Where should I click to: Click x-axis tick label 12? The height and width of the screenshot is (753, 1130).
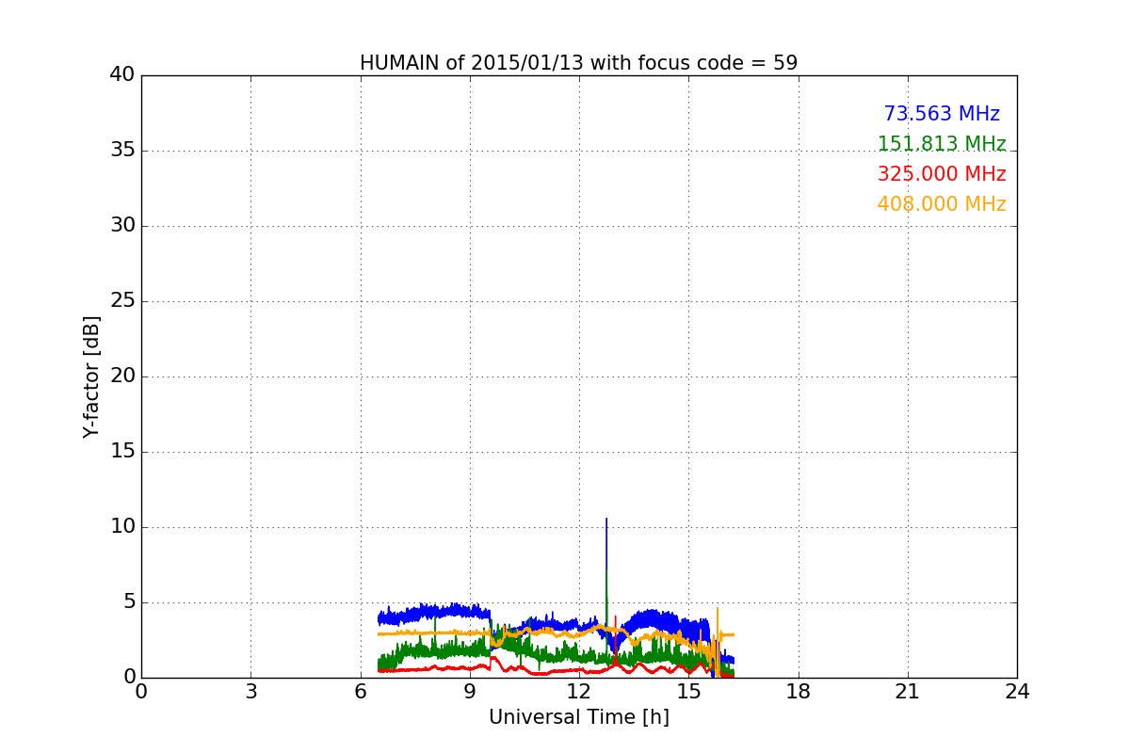pyautogui.click(x=579, y=692)
